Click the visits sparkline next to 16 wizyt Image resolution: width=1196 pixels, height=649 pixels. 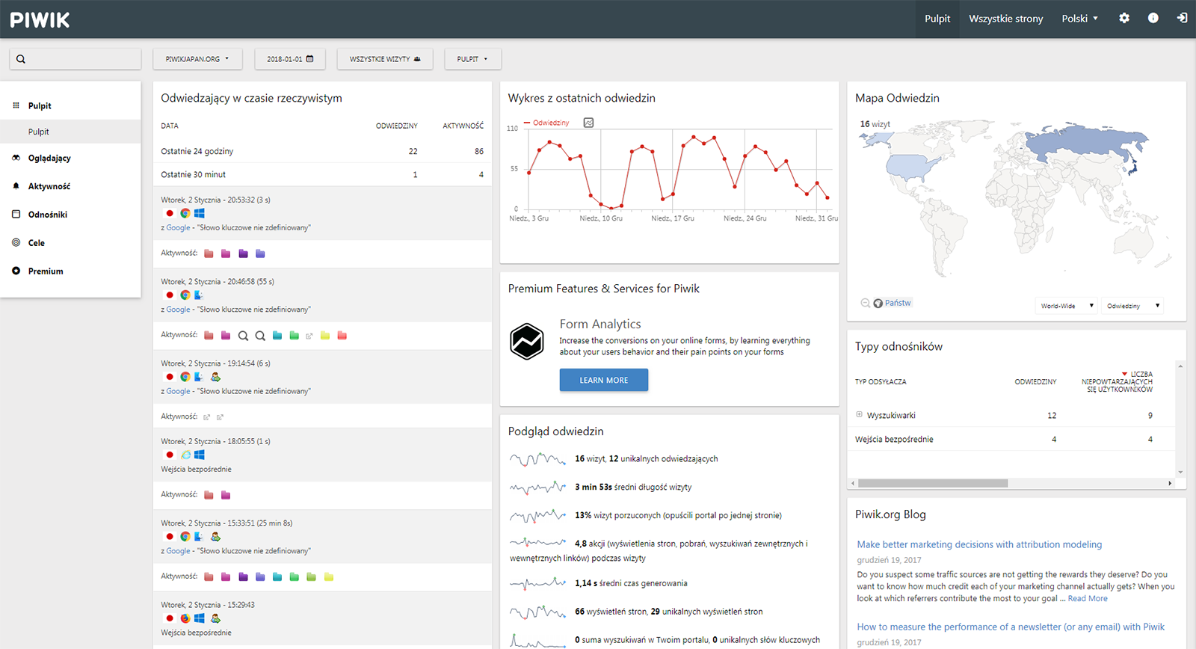tap(537, 459)
